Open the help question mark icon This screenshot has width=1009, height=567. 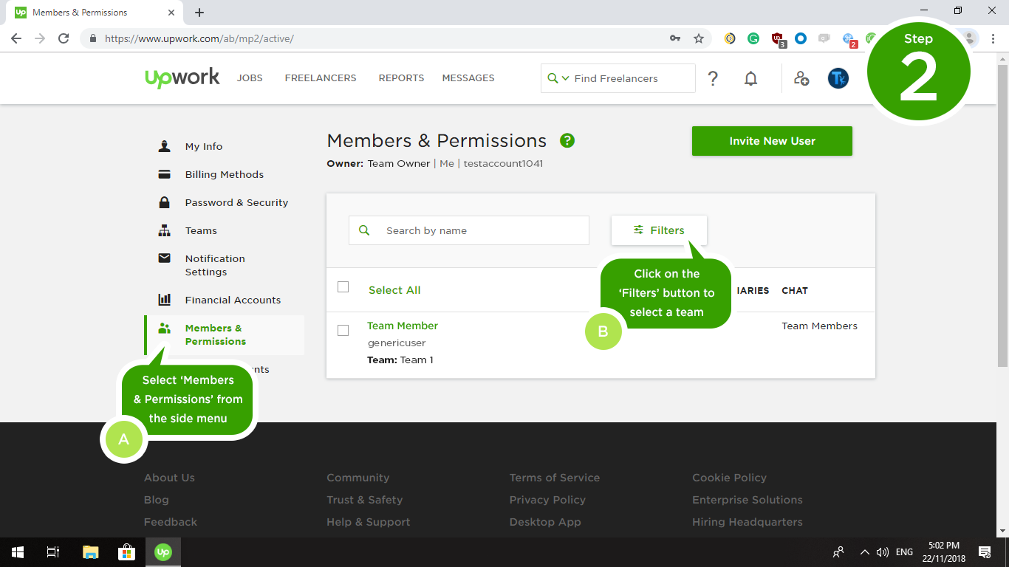tap(713, 78)
